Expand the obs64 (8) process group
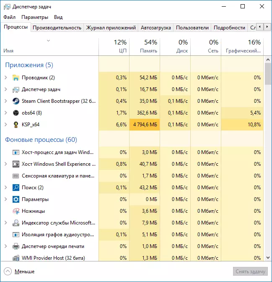 [x=5, y=113]
